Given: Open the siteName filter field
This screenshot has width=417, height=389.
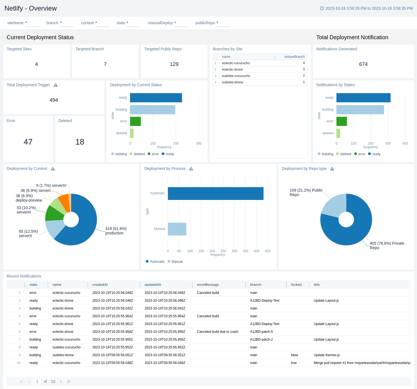Looking at the screenshot, I should [32, 23].
